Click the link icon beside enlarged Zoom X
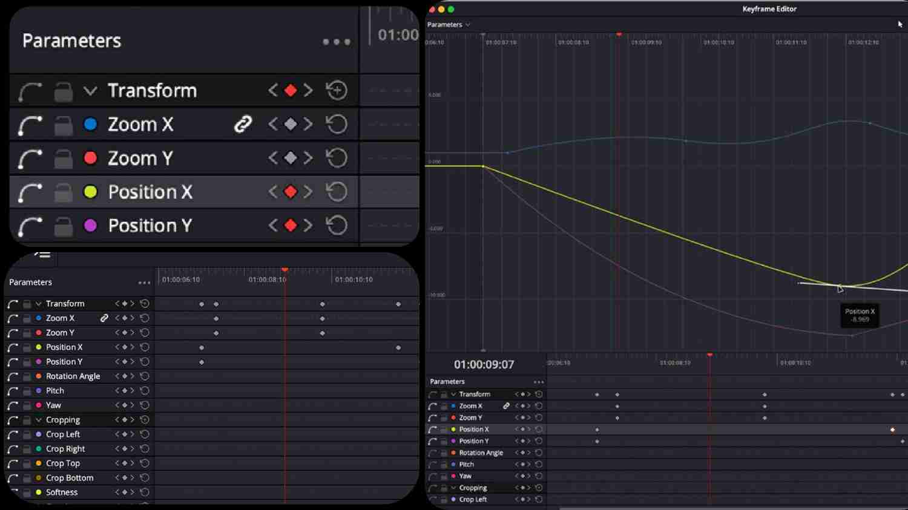This screenshot has height=510, width=908. (x=243, y=125)
